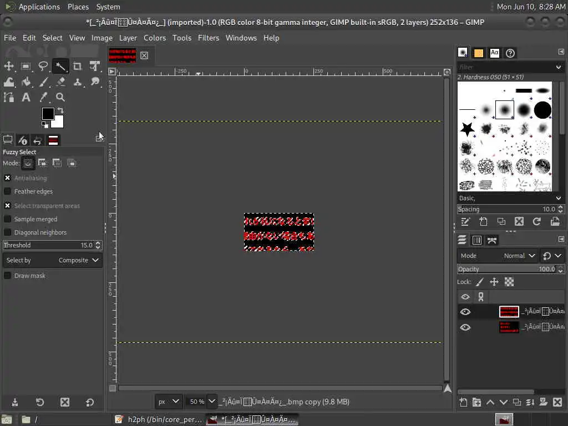Click h2ph taskbar window button
The height and width of the screenshot is (426, 568).
coord(158,419)
